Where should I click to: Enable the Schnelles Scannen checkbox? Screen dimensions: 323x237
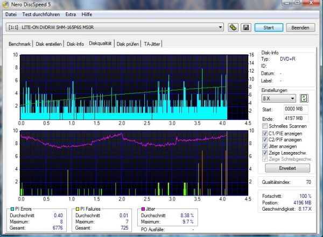tap(265, 126)
